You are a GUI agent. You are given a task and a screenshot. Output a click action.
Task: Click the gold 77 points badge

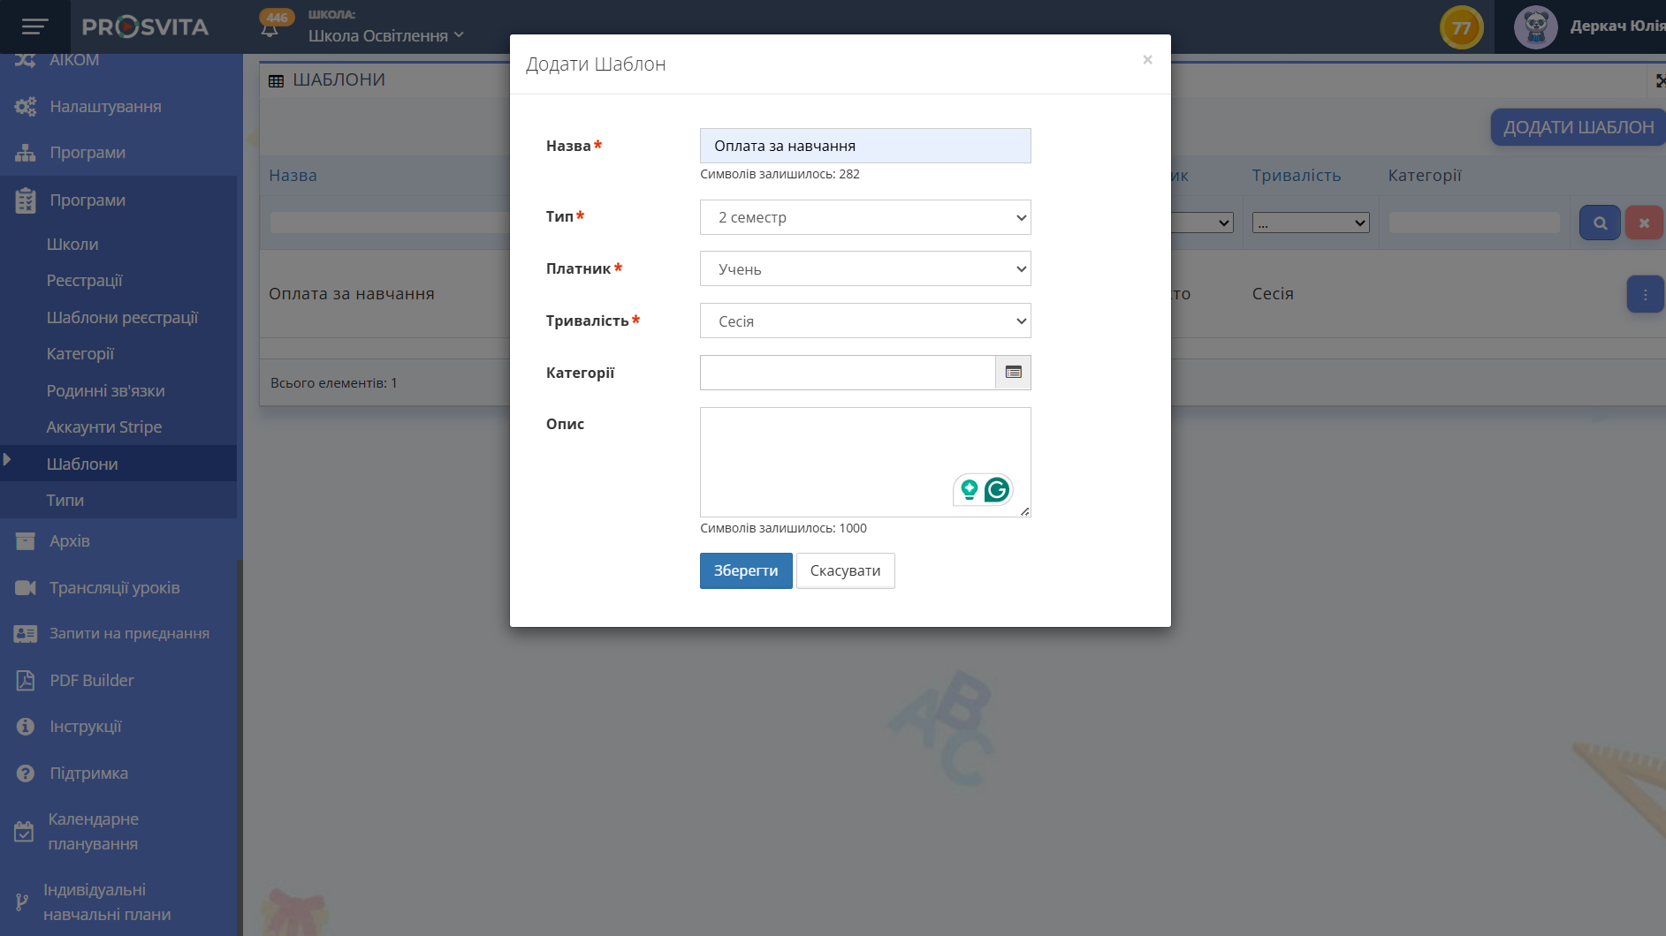tap(1461, 27)
